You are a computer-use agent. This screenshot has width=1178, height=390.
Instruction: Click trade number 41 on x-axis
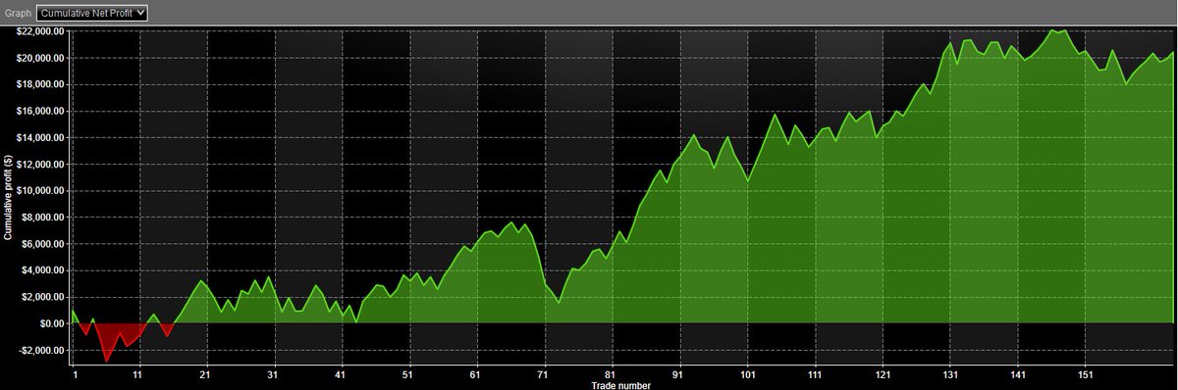coord(341,374)
